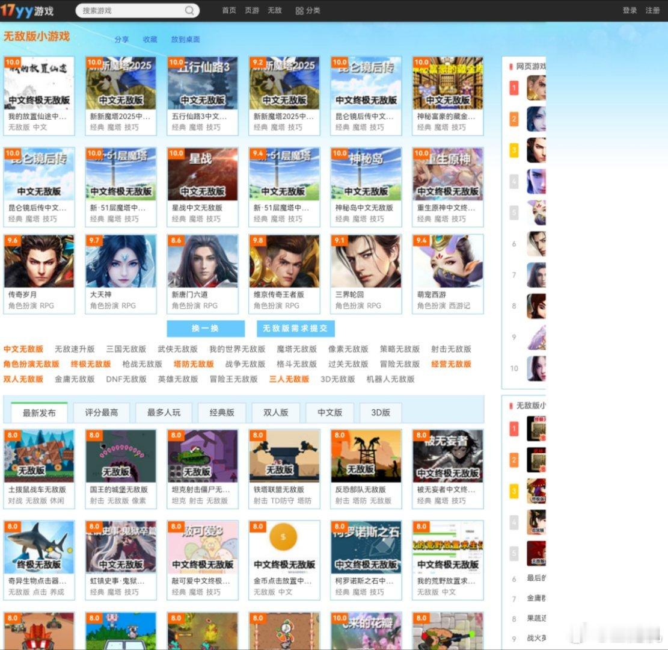The image size is (668, 650).
Task: Open the 五行仙路3 game thumbnail
Action: [x=203, y=83]
